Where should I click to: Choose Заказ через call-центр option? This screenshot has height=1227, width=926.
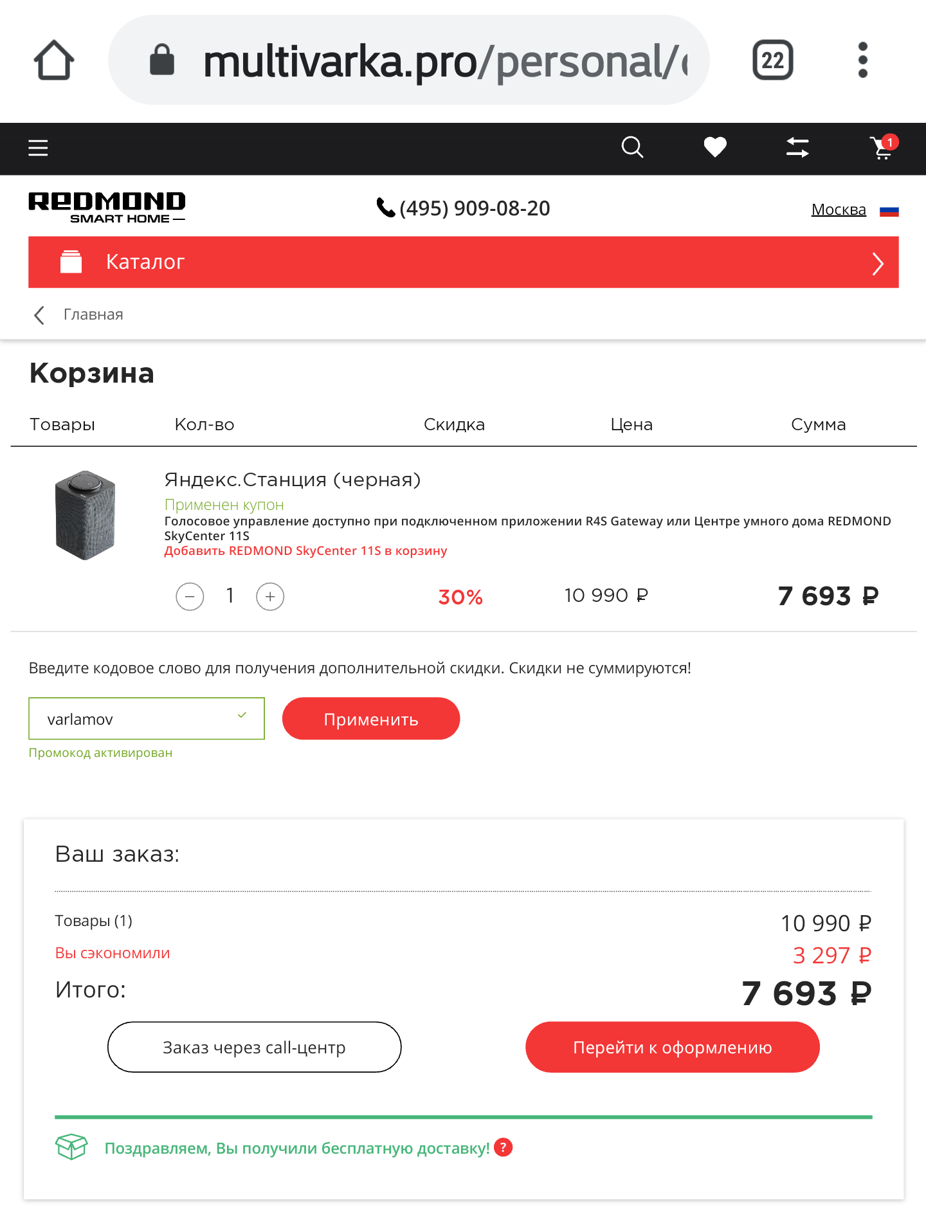(254, 1047)
